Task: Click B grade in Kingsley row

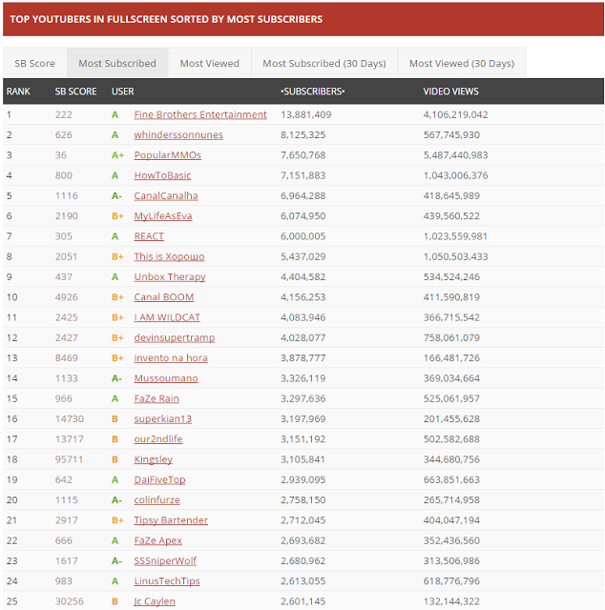Action: (x=115, y=459)
